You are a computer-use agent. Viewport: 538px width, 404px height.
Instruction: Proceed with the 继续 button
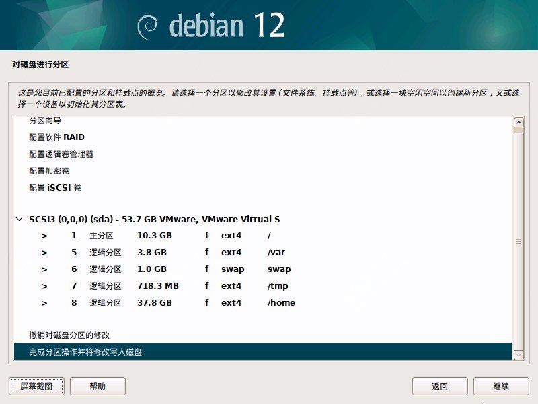tap(501, 386)
